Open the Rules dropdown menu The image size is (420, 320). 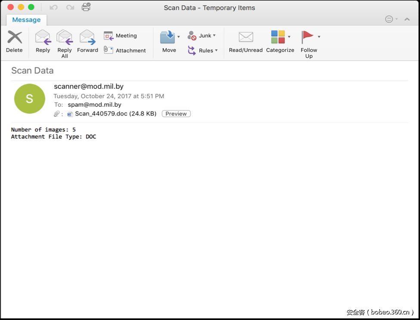pos(216,50)
